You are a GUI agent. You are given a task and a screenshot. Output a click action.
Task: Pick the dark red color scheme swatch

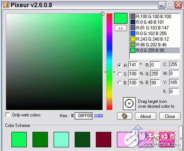104,140
